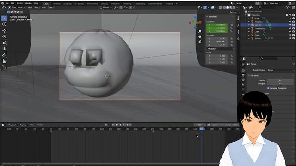
Task: Select the Add Cube tool
Action: [4, 67]
